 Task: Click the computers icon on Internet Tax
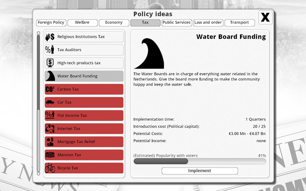[50, 129]
